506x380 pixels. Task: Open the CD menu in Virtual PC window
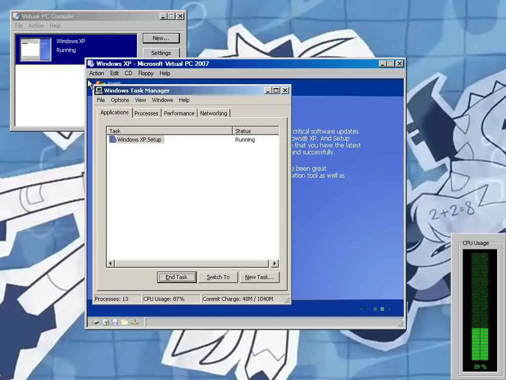coord(128,73)
